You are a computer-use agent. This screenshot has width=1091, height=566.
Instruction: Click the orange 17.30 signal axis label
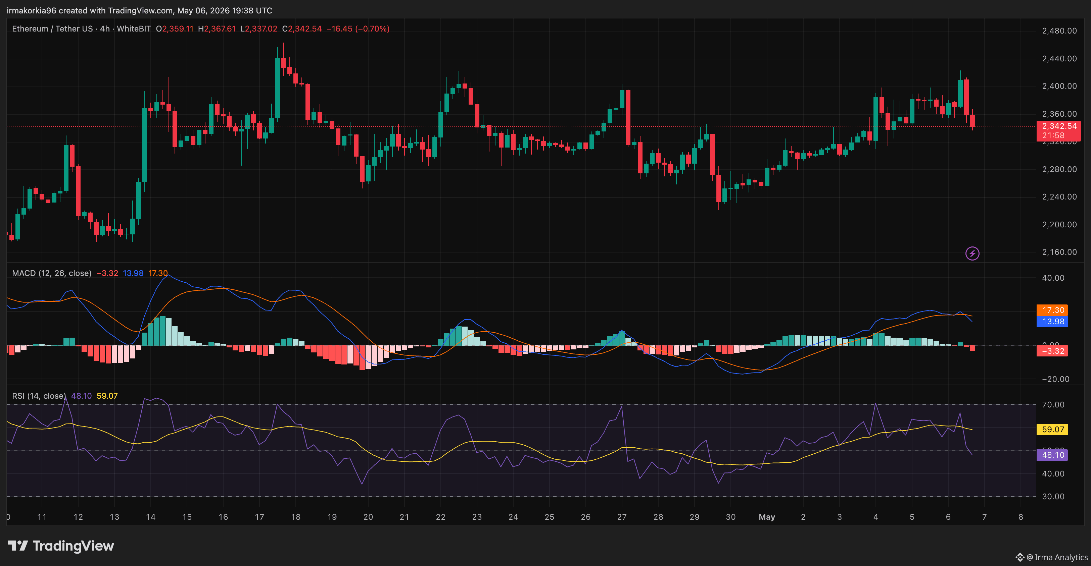1052,310
